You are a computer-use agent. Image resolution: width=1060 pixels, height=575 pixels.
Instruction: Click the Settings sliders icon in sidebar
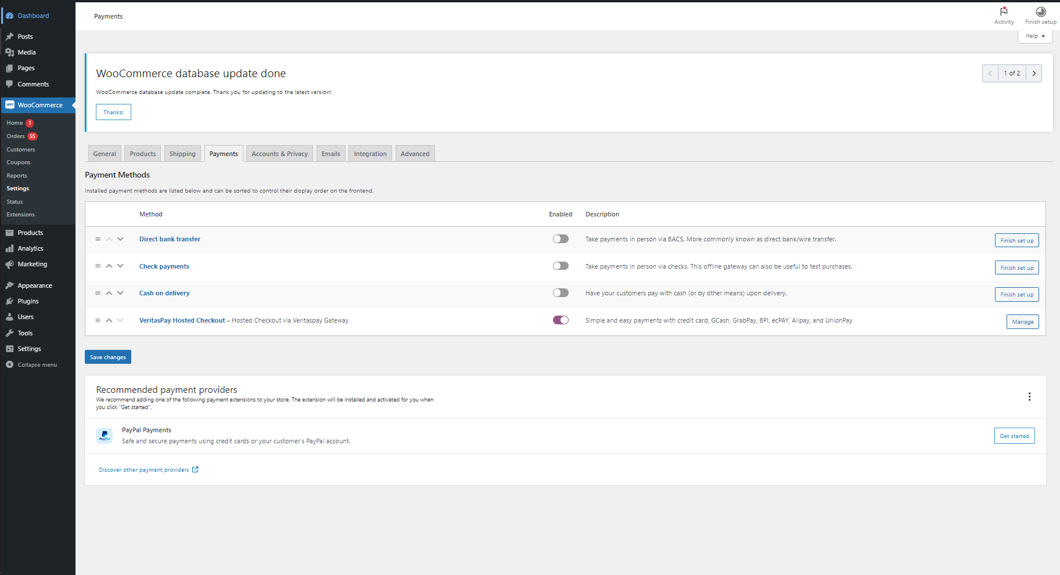point(9,349)
